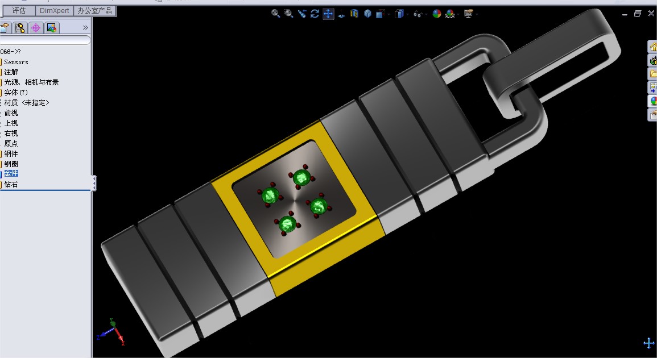Select the 上视 top plane
657x358 pixels.
(11, 123)
